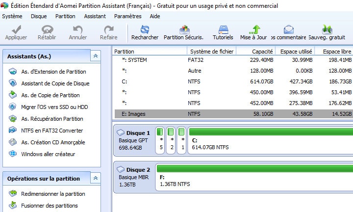The height and width of the screenshot is (212, 353).
Task: Open the Paramètres menu
Action: point(127,16)
